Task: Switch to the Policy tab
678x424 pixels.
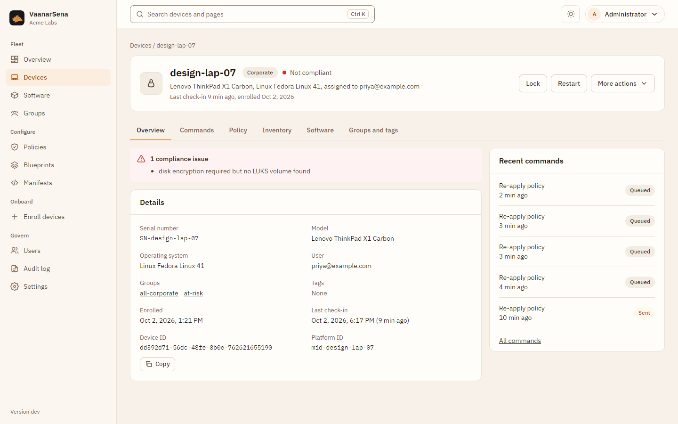Action: click(238, 130)
